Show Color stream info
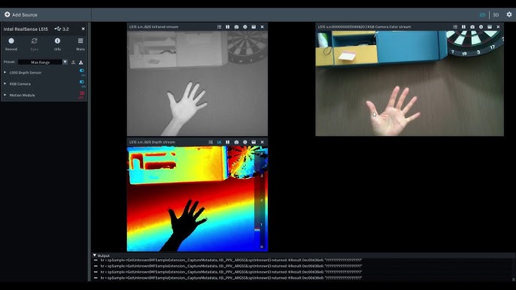Screen dimensions: 516x290 481,27
